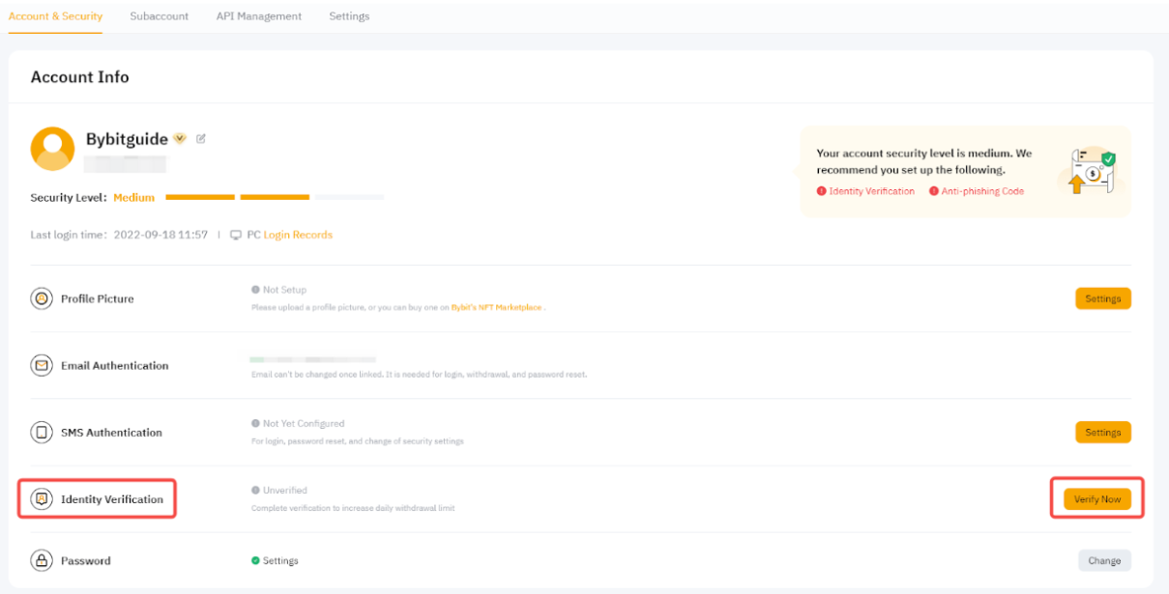Open the Account & Security tab
The image size is (1169, 594).
click(x=55, y=16)
